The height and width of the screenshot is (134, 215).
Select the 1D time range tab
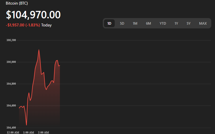tap(109, 23)
